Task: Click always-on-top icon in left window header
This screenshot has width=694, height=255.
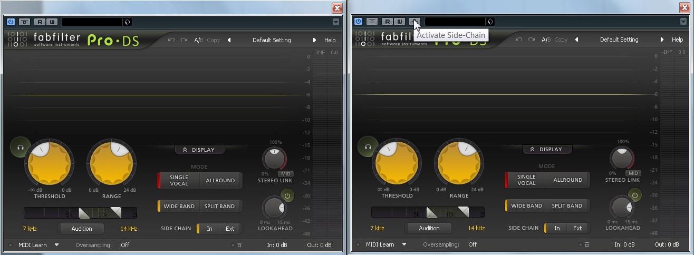Action: point(25,22)
